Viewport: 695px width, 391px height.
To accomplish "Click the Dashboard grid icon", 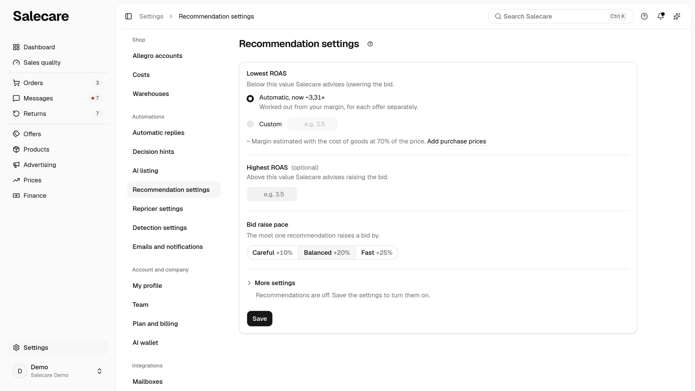I will click(x=16, y=47).
